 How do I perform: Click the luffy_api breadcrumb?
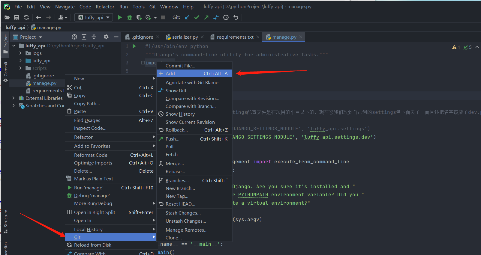pyautogui.click(x=15, y=27)
